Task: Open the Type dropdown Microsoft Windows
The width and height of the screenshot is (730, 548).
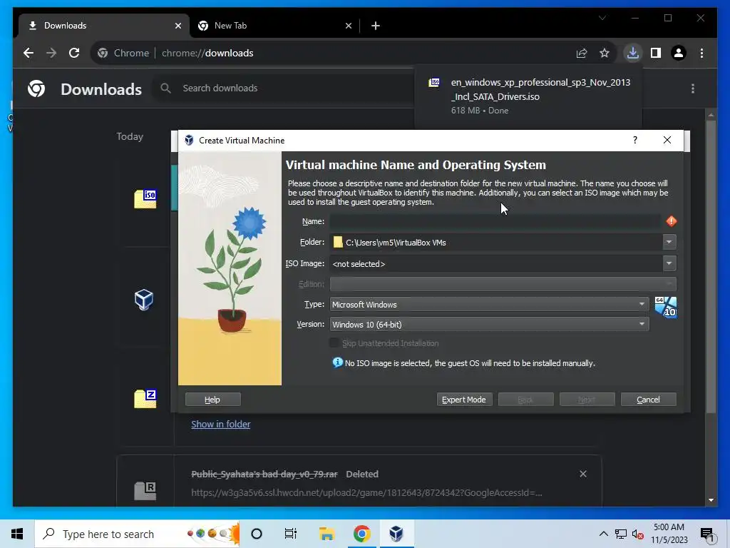Action: click(489, 304)
